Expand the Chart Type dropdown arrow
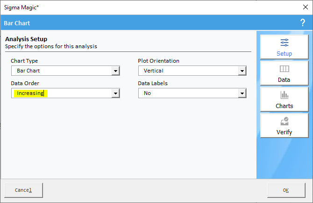 [115, 71]
